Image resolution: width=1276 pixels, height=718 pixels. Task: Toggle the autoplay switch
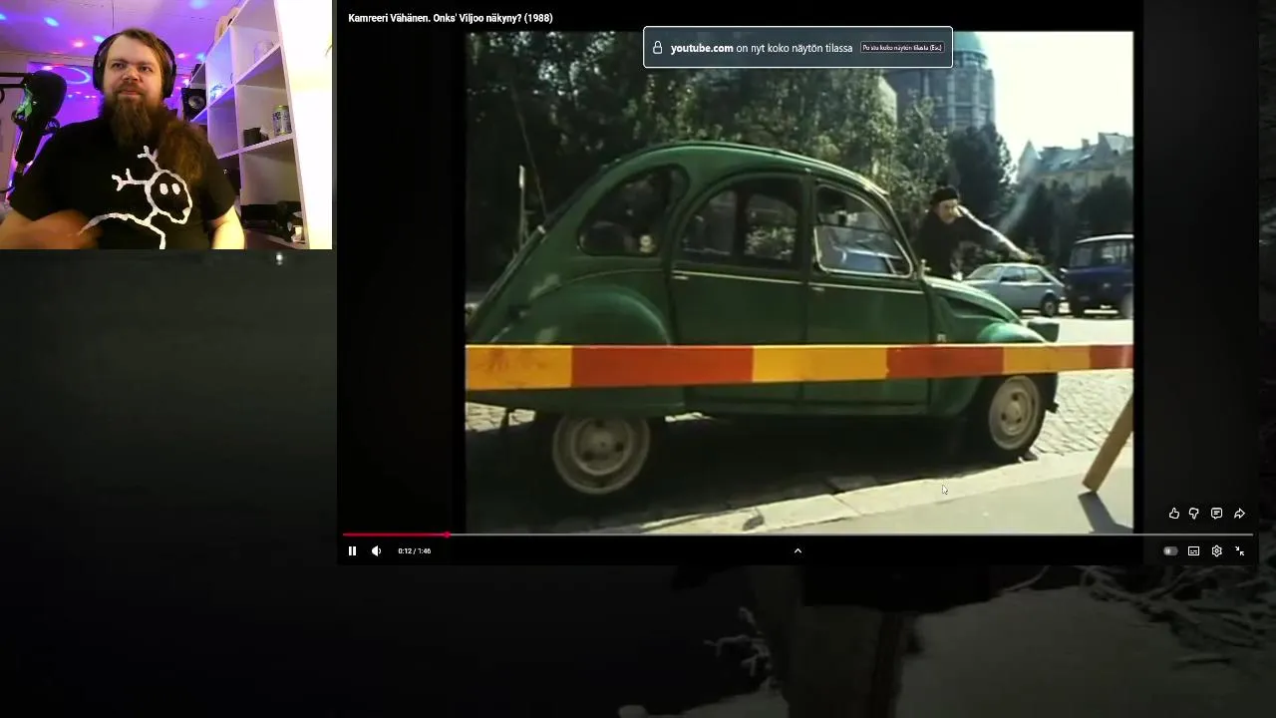tap(1170, 550)
